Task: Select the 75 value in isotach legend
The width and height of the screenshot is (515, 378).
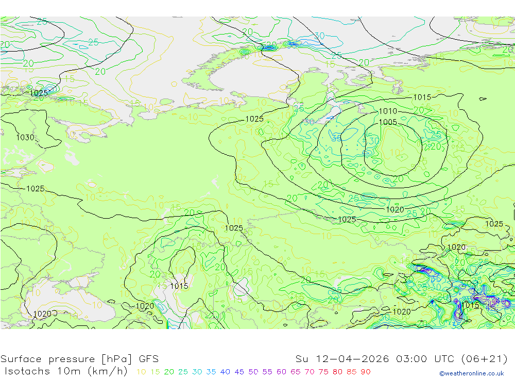Action: click(323, 372)
